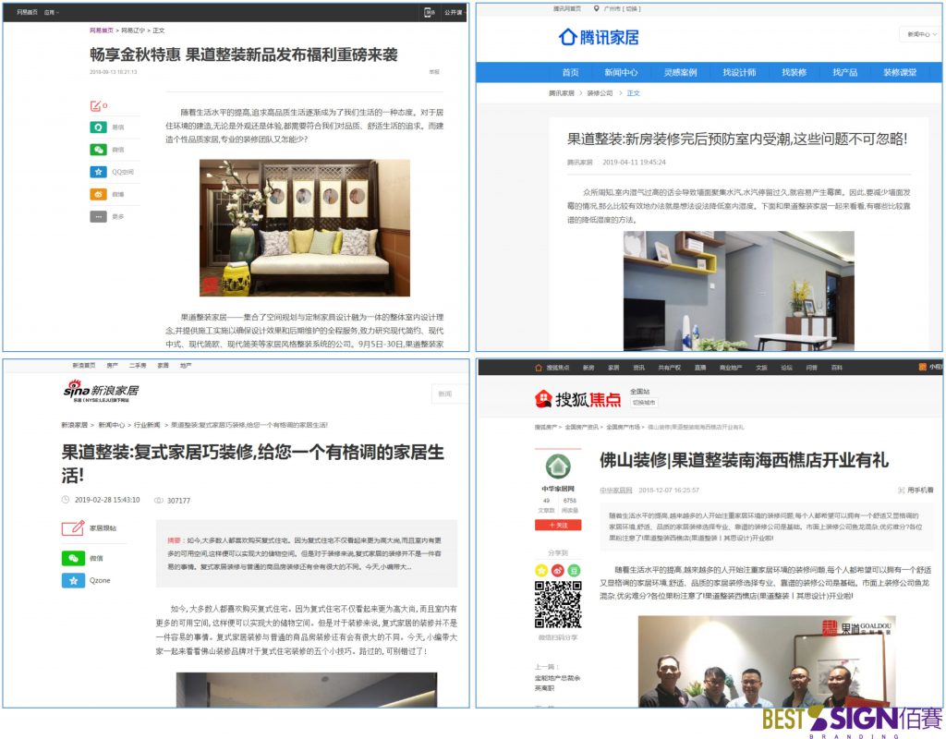Open the 找设计师 tab on Tencent nav
The image size is (946, 739).
(x=739, y=72)
